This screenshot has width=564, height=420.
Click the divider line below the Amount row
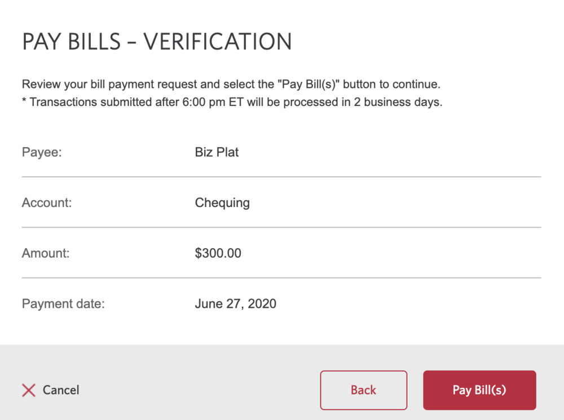point(281,278)
